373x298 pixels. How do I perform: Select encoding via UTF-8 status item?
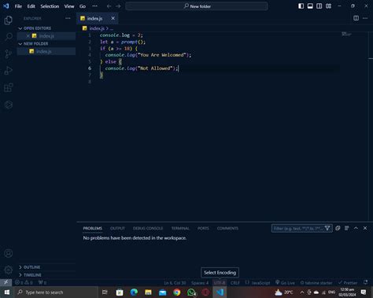coord(220,283)
